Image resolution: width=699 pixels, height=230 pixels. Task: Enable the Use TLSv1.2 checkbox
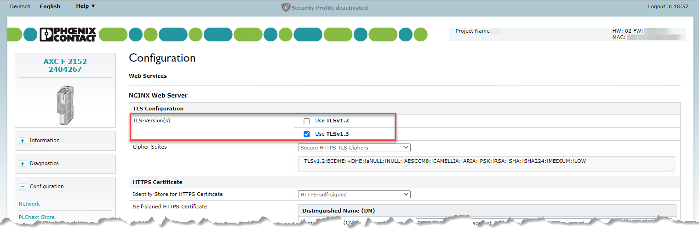(307, 121)
